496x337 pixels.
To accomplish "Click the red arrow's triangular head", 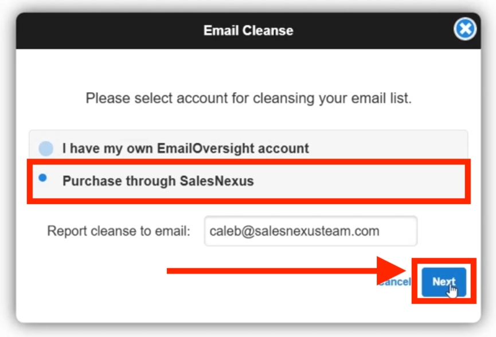I will [390, 271].
